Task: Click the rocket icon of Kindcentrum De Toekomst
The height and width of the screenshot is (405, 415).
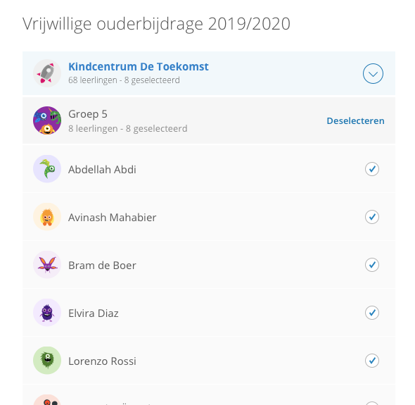Action: [x=47, y=73]
